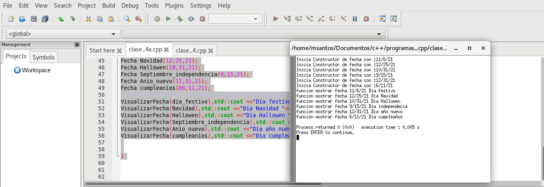The image size is (544, 187).
Task: Expand the function list dropdown beside <global>
Action: [253, 34]
